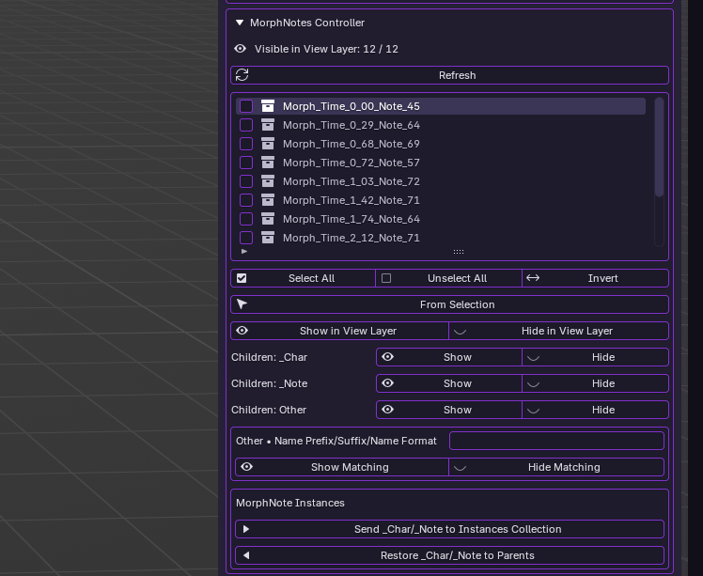The image size is (703, 576).
Task: Enable the checkbox for Morph_Time_0_68_Note_69
Action: pos(246,144)
